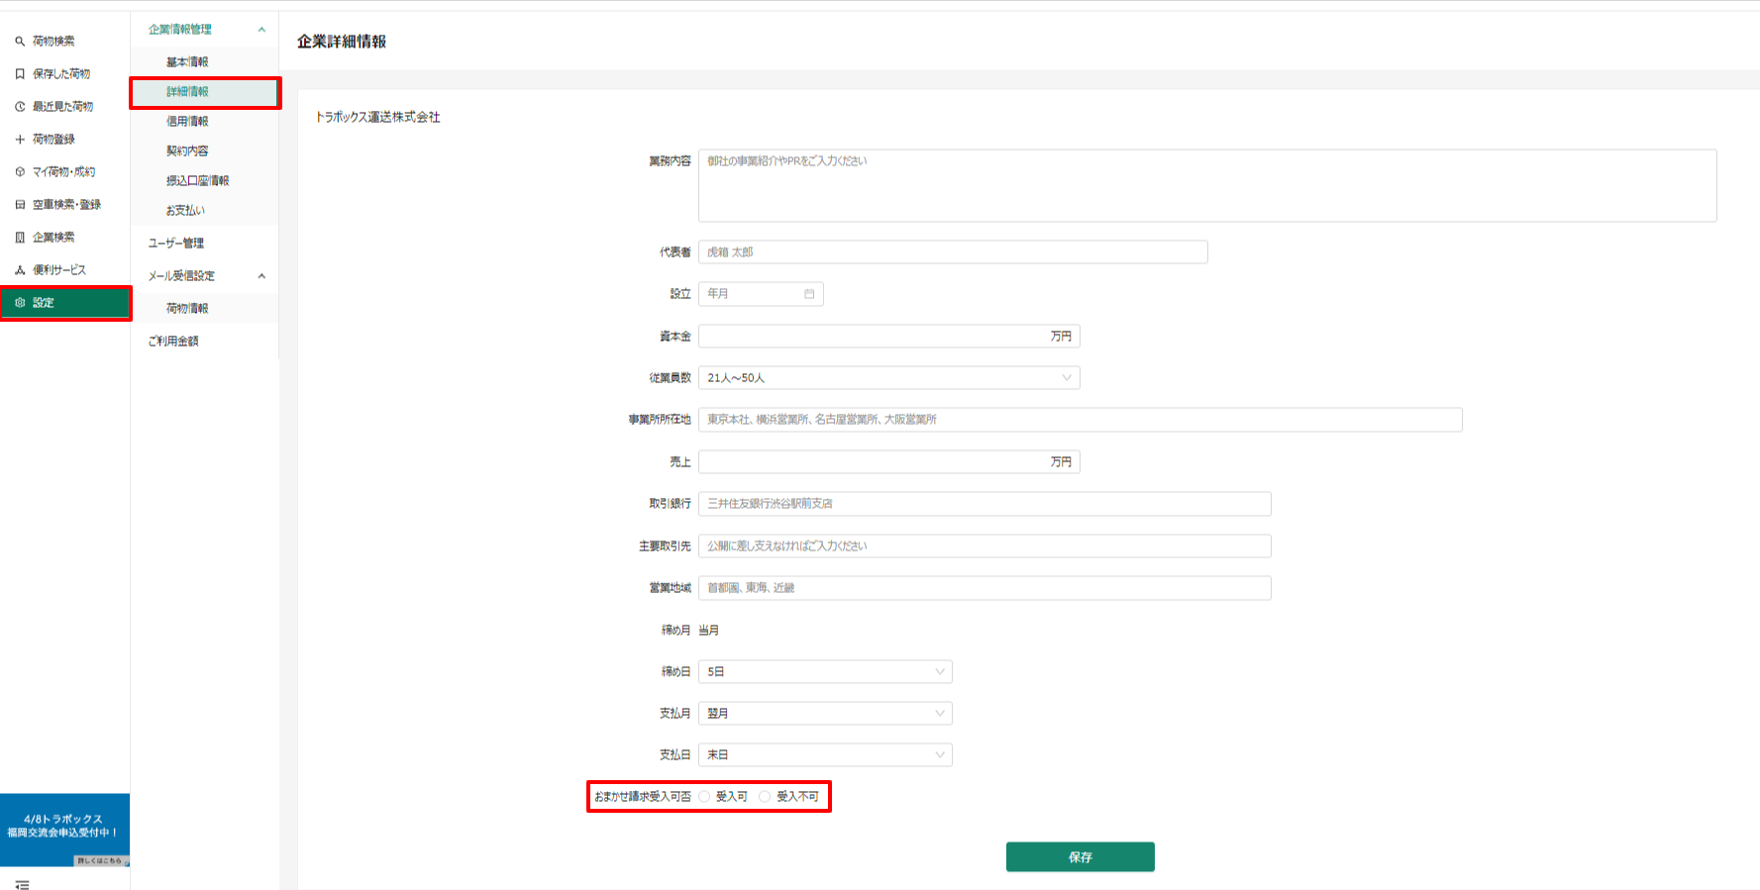Click the 取引銀行 input field
1760x890 pixels.
[x=984, y=504]
